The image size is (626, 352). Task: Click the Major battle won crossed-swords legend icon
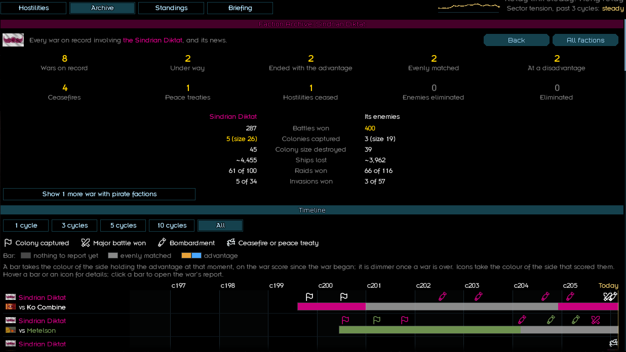pyautogui.click(x=86, y=243)
